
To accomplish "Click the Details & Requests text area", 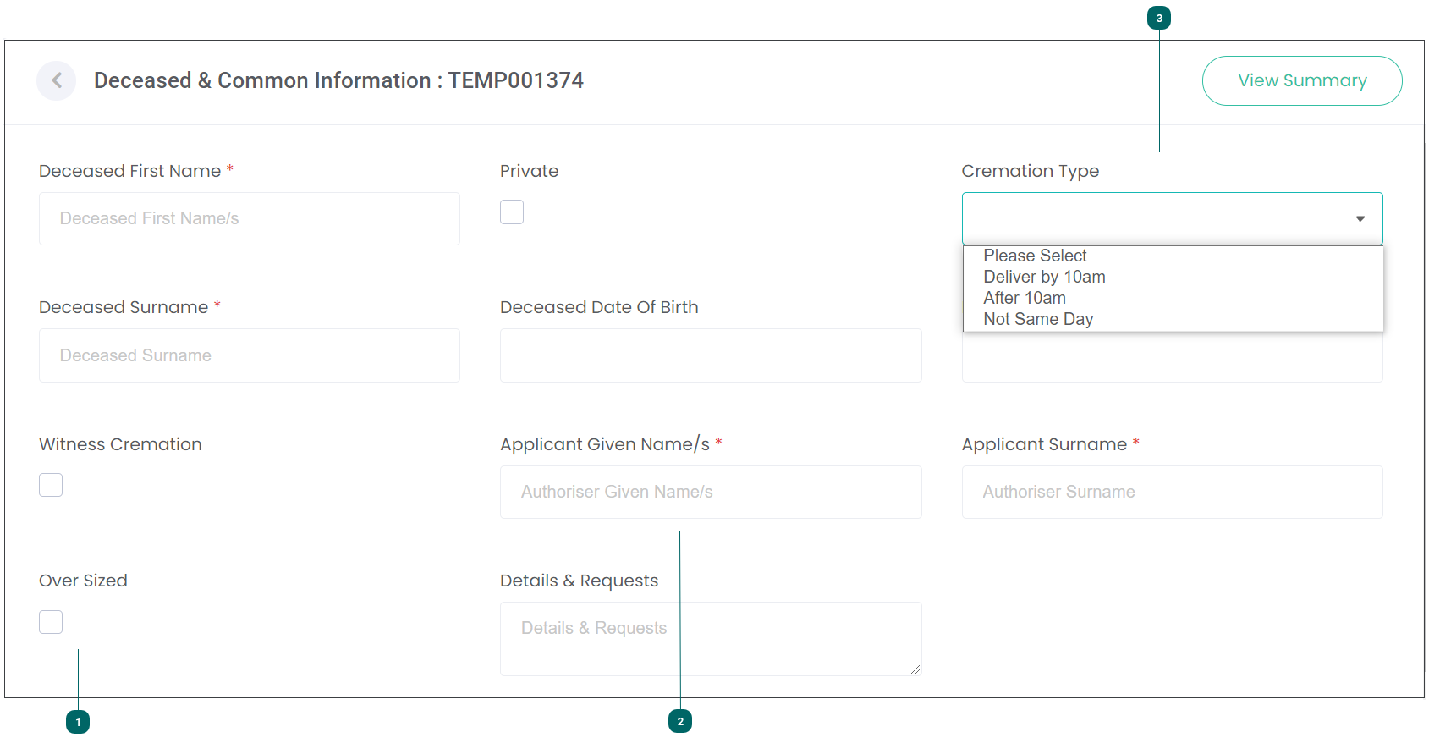I will (711, 639).
